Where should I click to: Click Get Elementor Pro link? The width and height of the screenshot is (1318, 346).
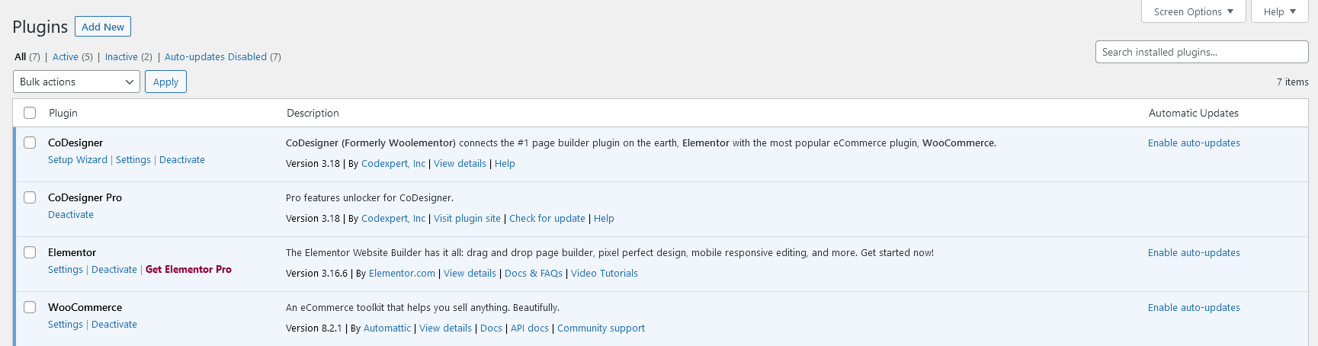point(188,270)
